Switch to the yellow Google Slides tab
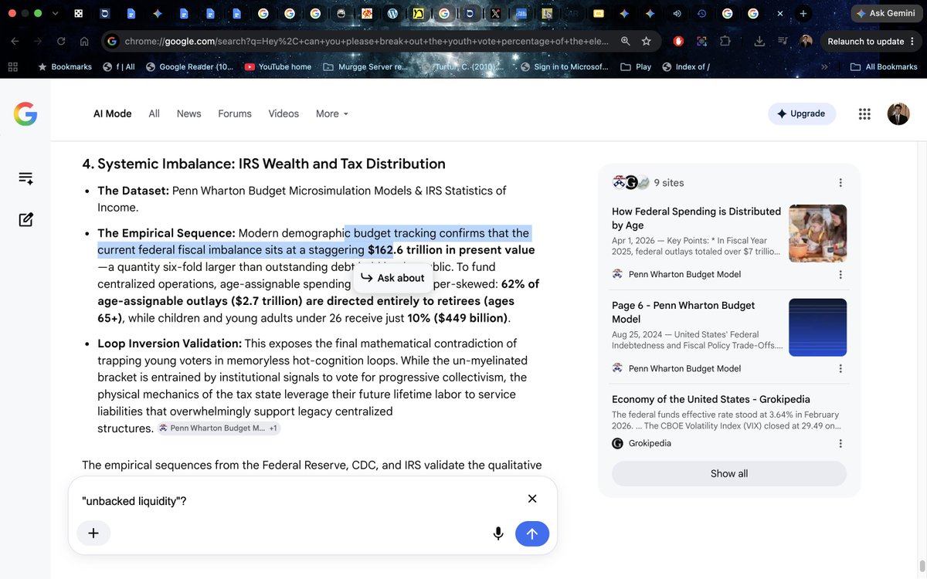This screenshot has height=579, width=927. (x=598, y=14)
